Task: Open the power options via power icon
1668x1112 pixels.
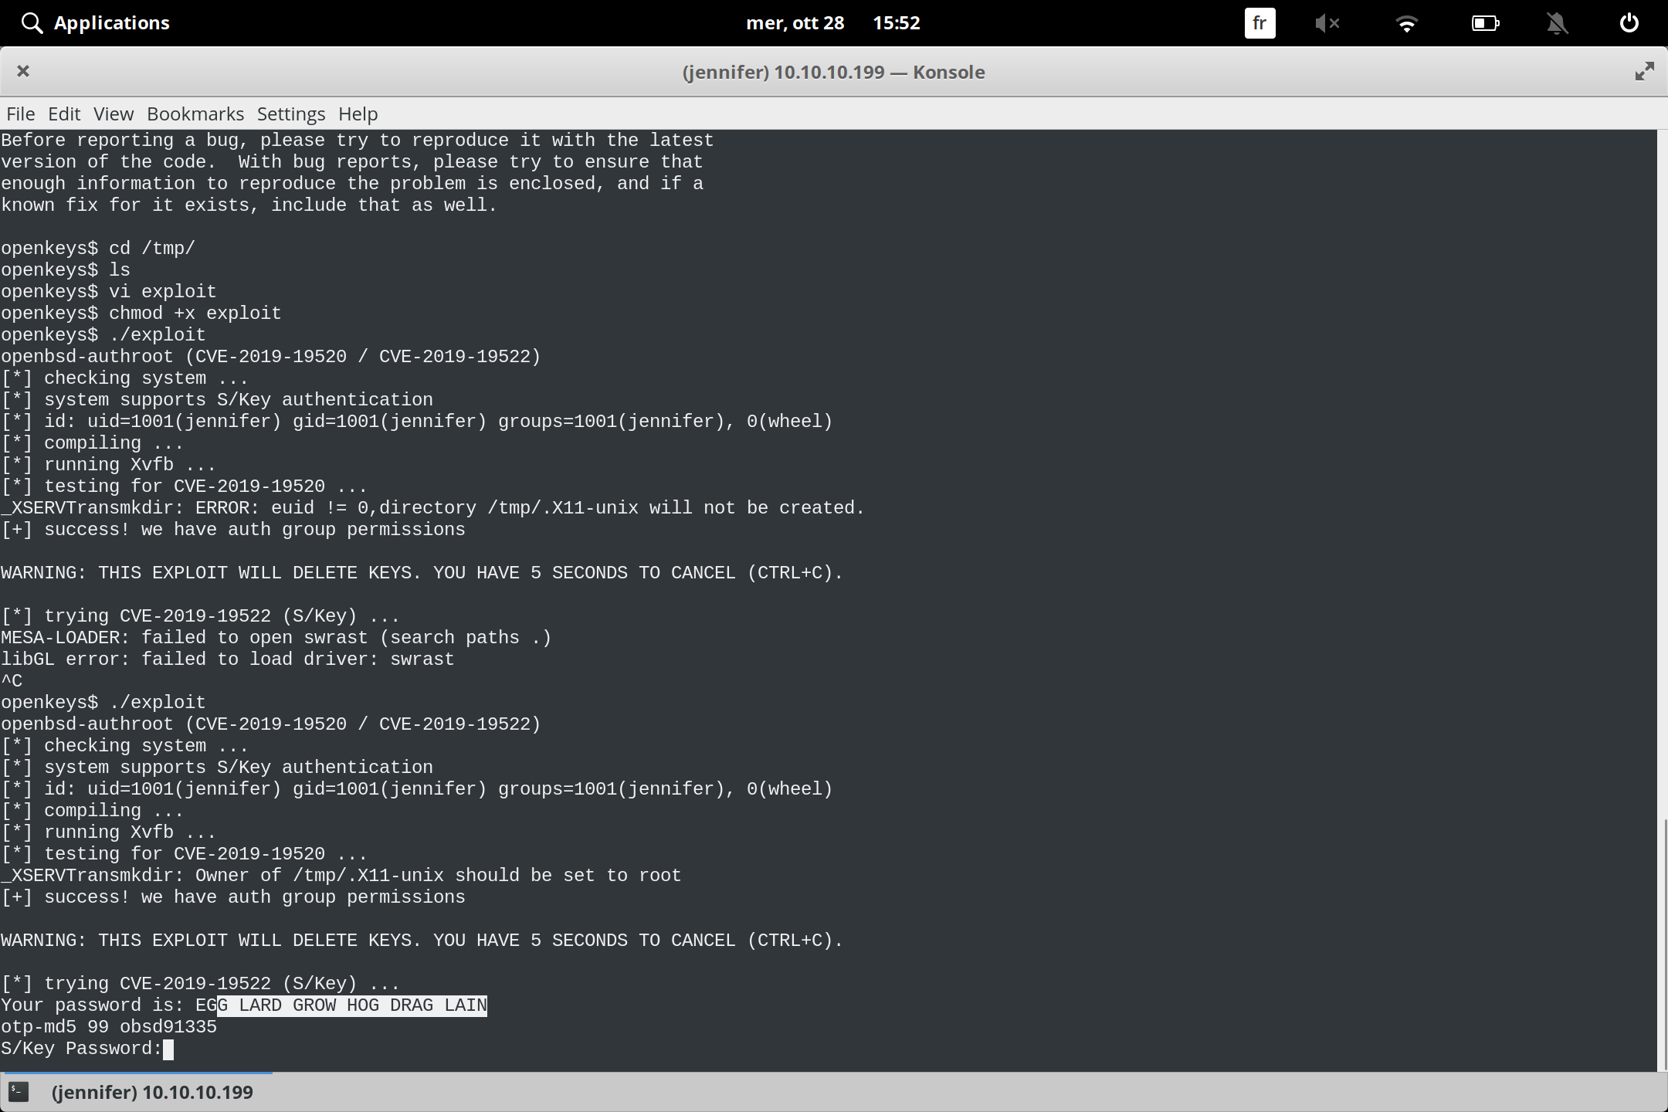Action: [x=1629, y=22]
